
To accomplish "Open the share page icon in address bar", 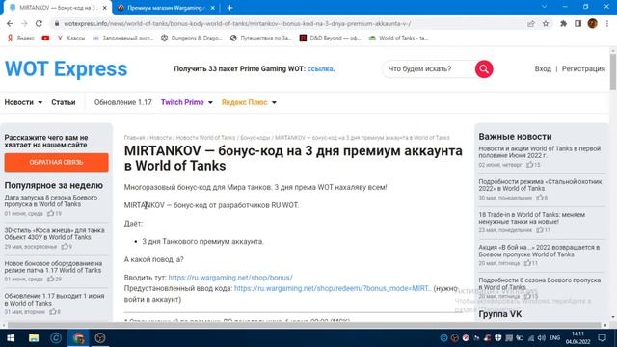I will pyautogui.click(x=531, y=23).
